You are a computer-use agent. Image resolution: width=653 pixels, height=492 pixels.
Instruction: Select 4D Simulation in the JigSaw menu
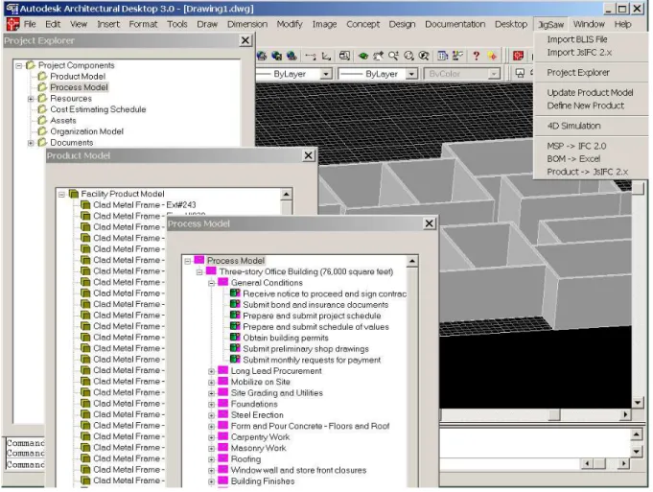(x=573, y=126)
